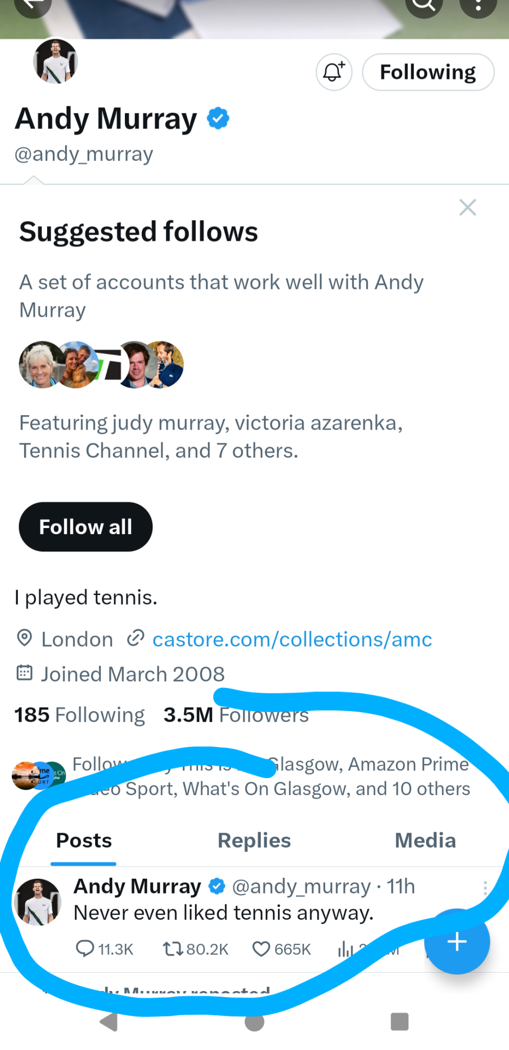Screen dimensions: 509x1050
Task: Tap Andy Murray's profile picture at top
Action: tap(55, 61)
